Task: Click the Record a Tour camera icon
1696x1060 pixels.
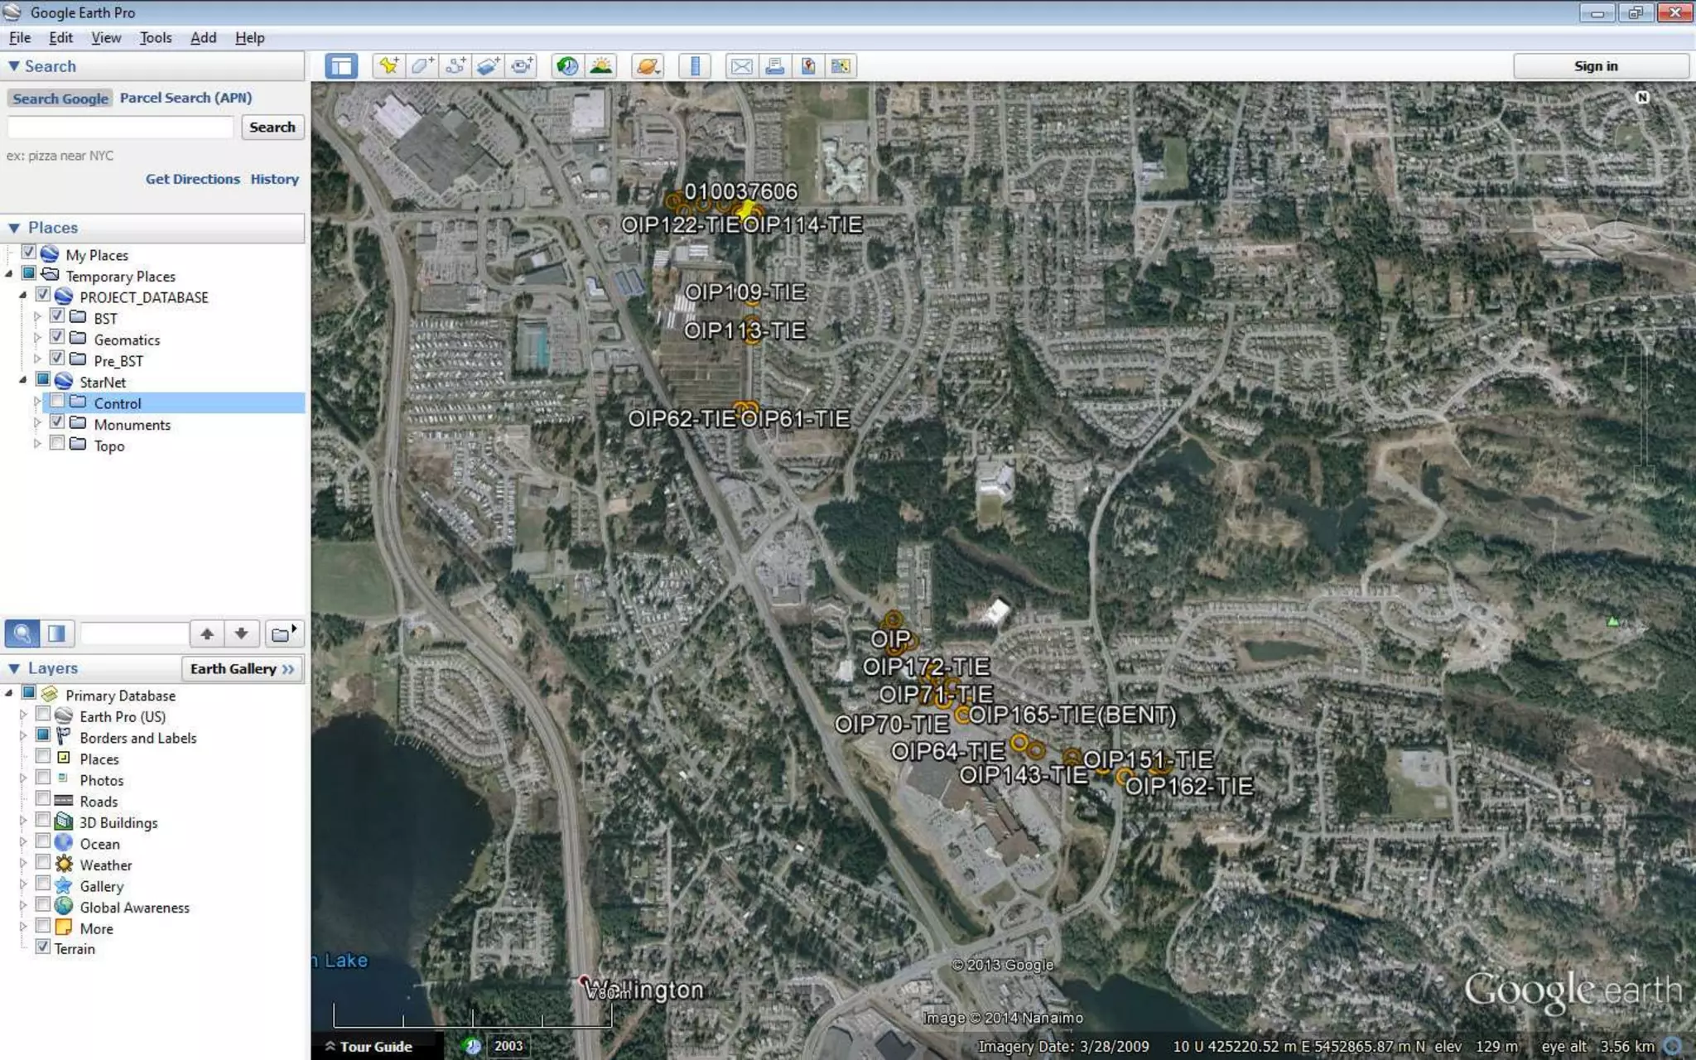Action: tap(522, 66)
